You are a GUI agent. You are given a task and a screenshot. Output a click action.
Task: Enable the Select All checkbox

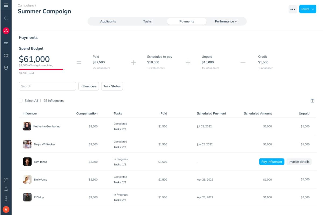click(21, 100)
